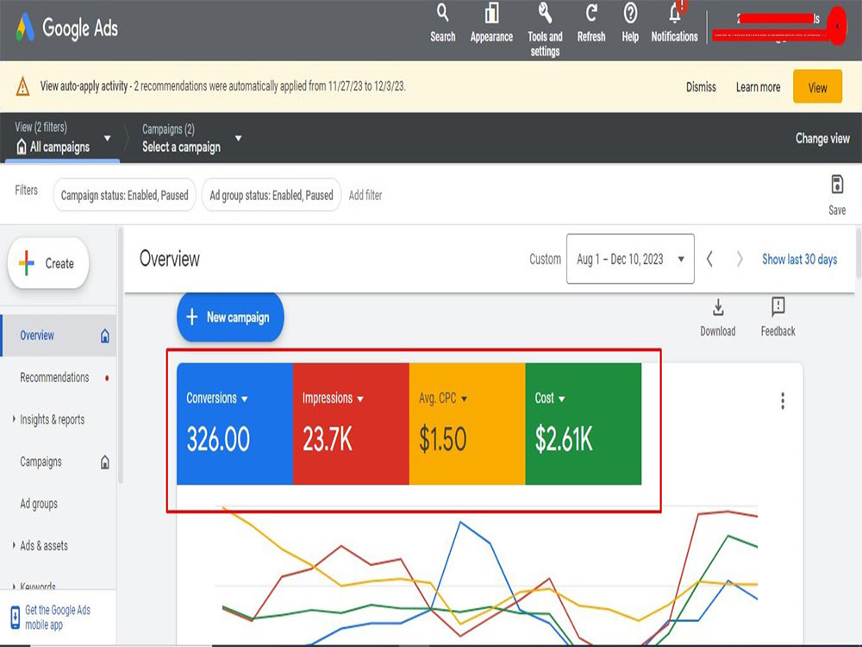The height and width of the screenshot is (647, 862).
Task: Click the Overview page heading
Action: click(169, 259)
